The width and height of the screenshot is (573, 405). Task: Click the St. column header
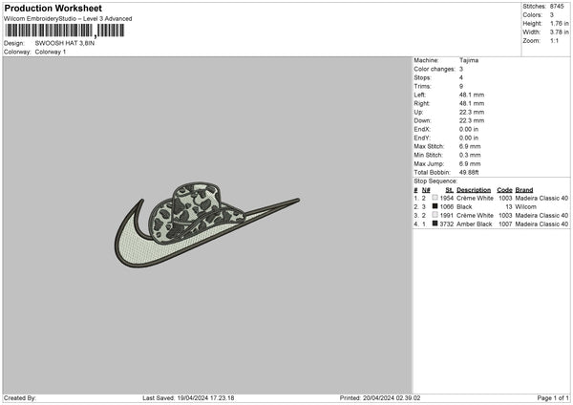point(450,190)
